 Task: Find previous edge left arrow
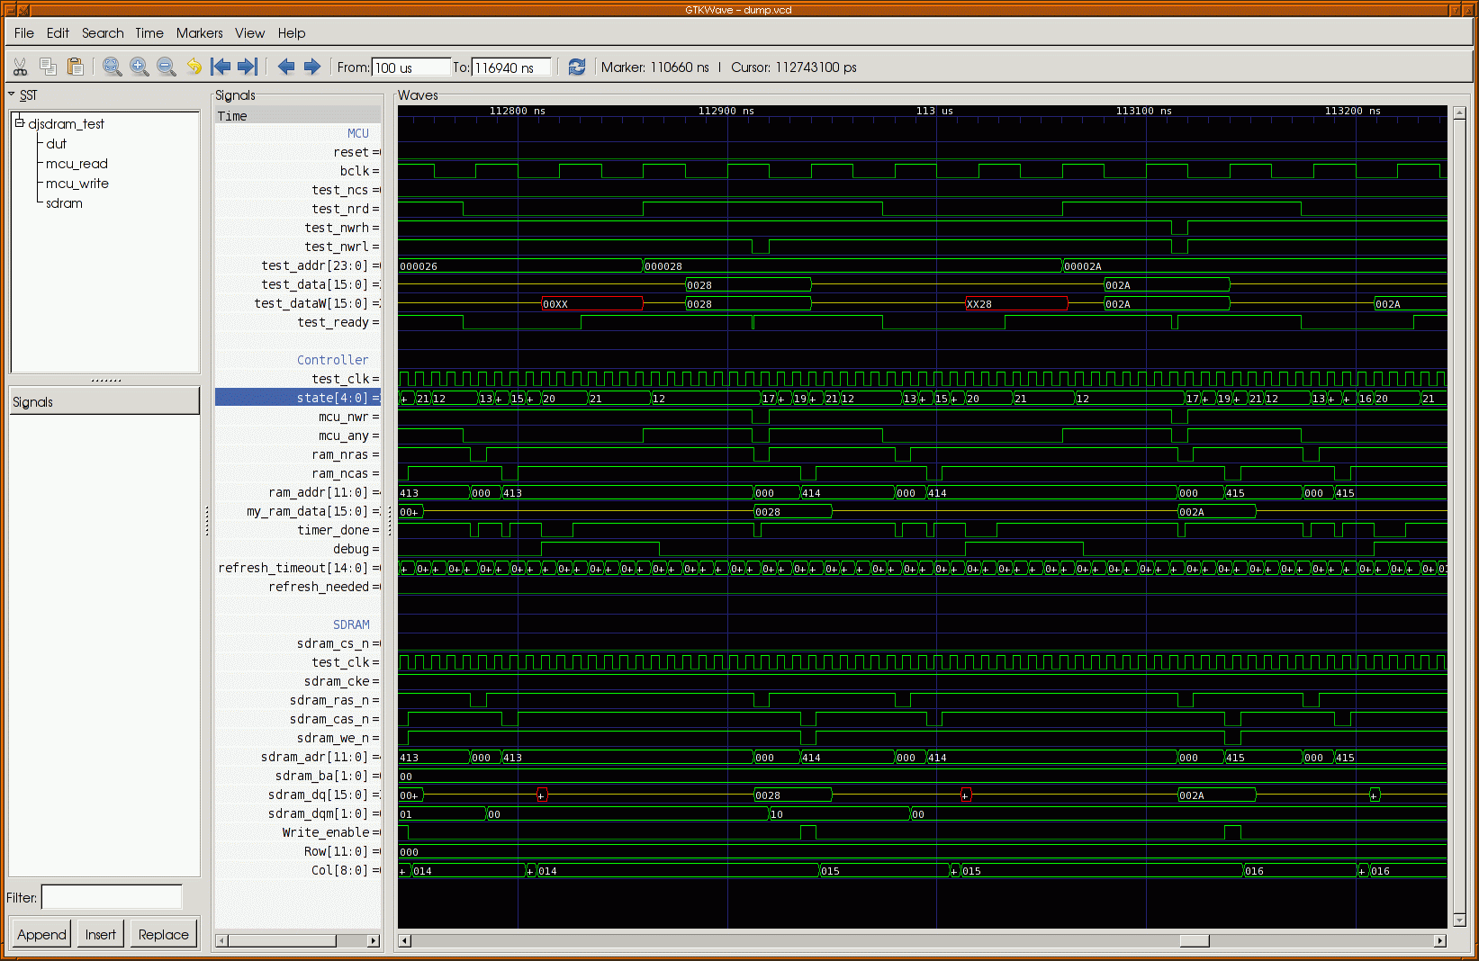(286, 67)
